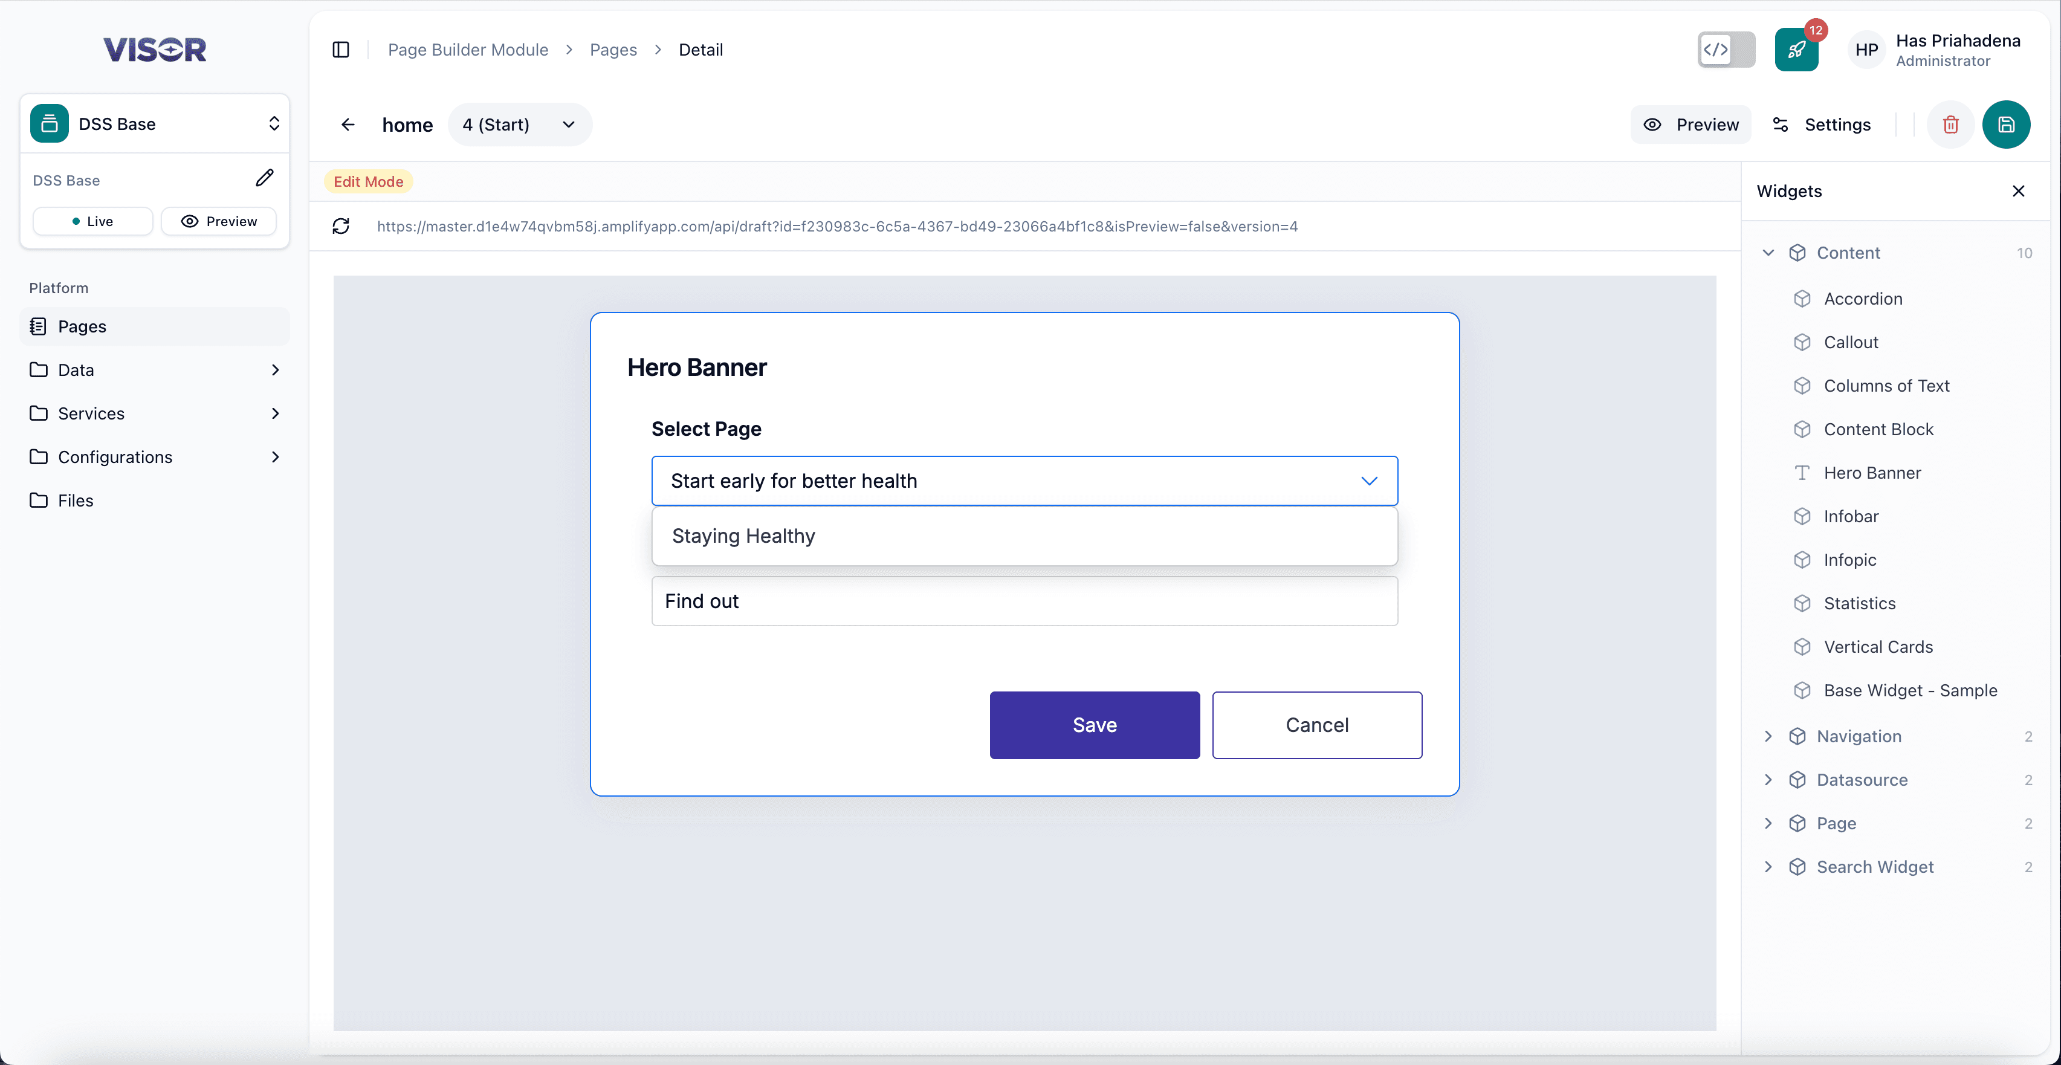Edit the DSS Base name with the pencil
Viewport: 2061px width, 1065px height.
(265, 178)
